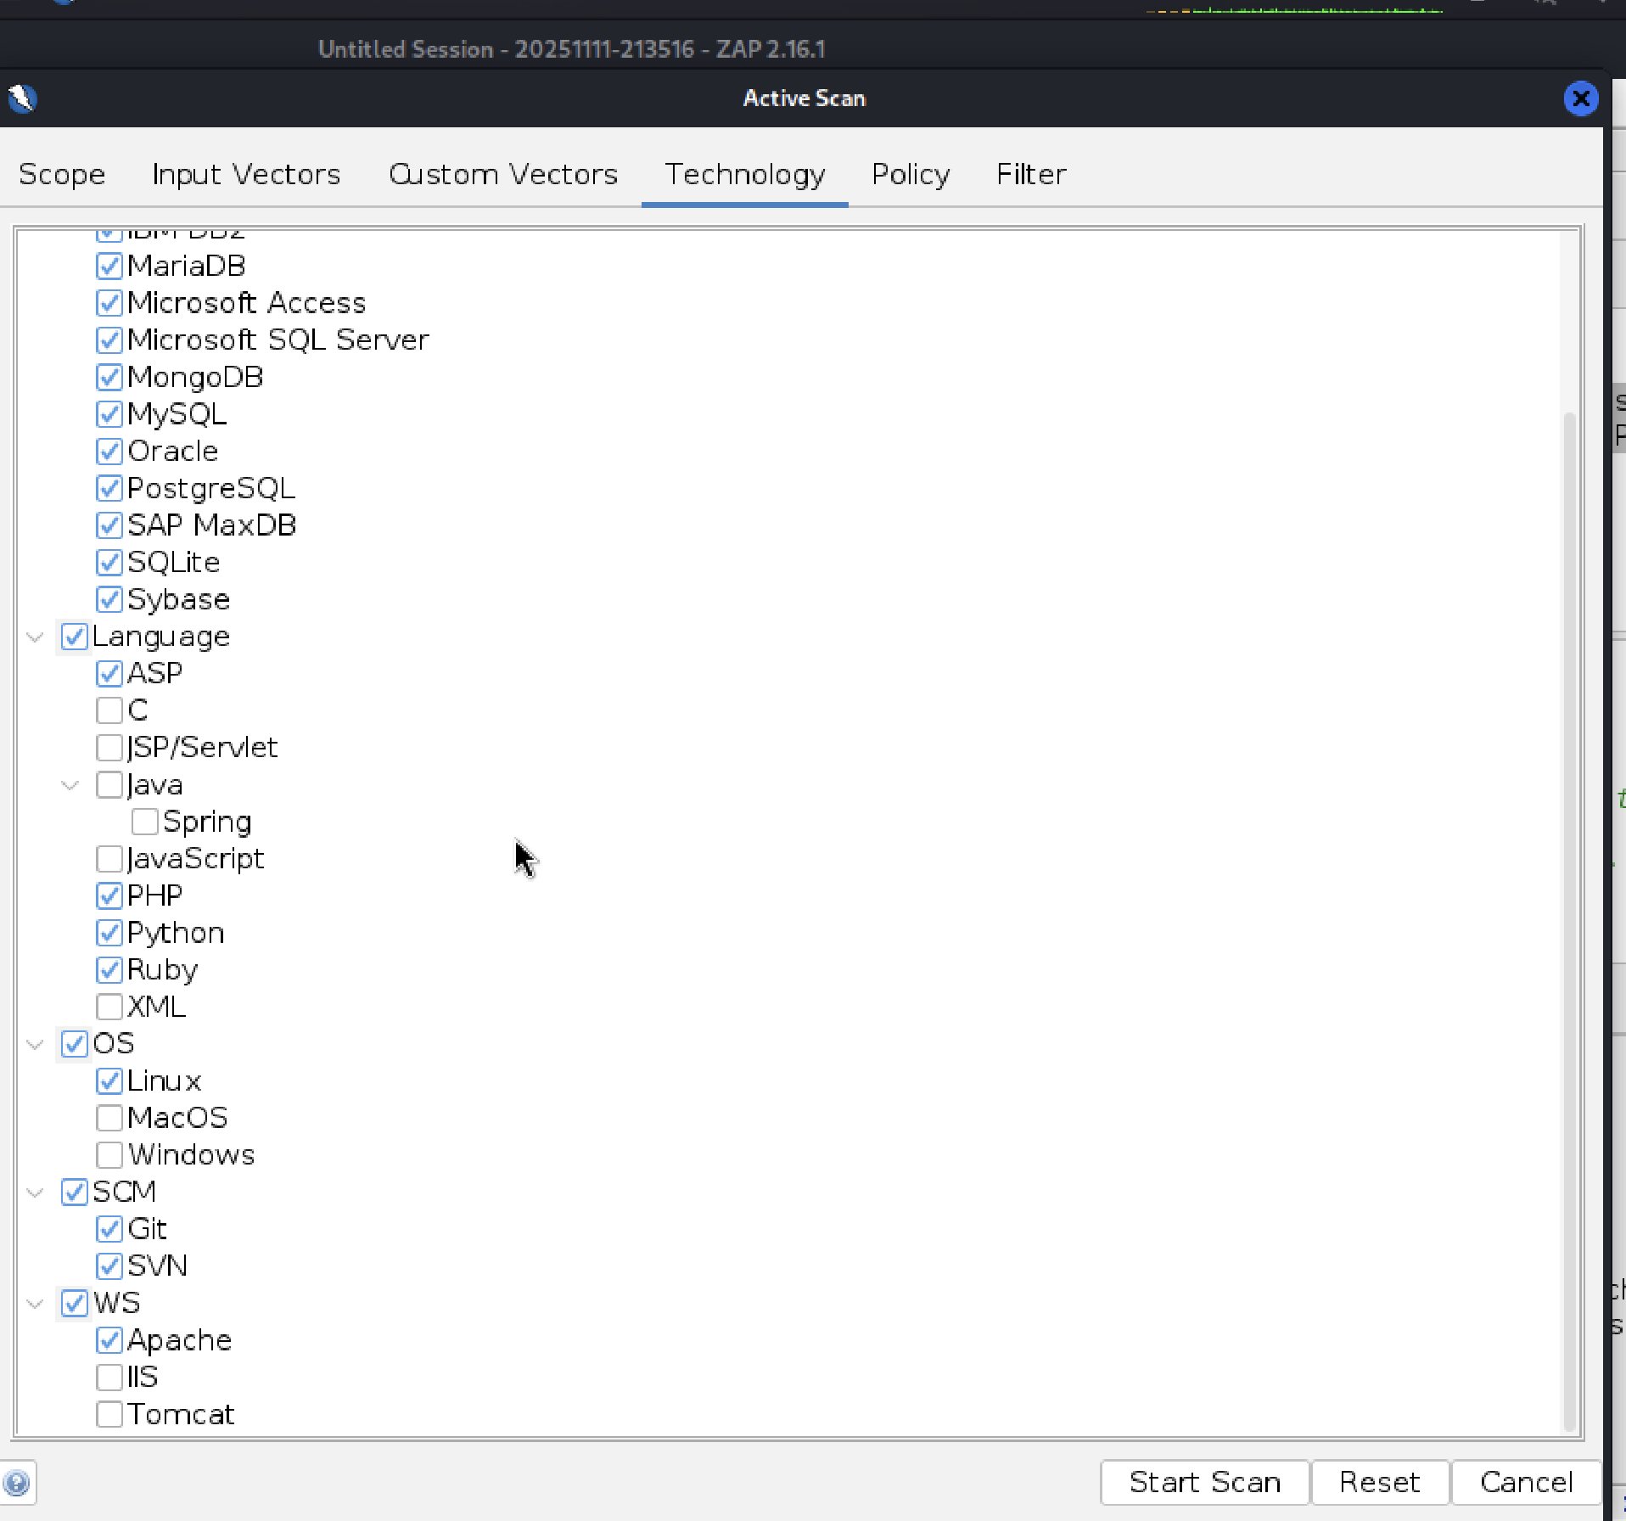The image size is (1626, 1521).
Task: Disable Microsoft SQL Server checkbox
Action: pos(109,340)
